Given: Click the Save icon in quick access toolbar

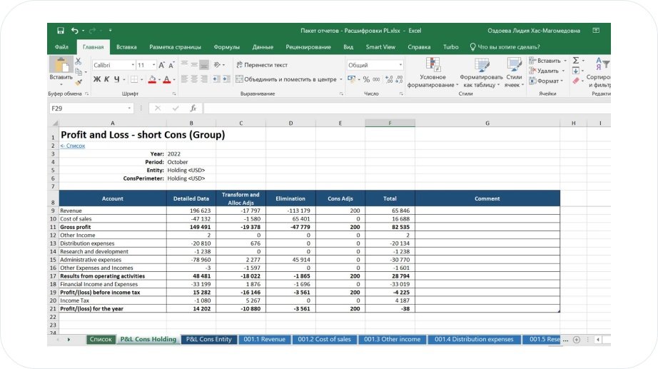Looking at the screenshot, I should [61, 31].
